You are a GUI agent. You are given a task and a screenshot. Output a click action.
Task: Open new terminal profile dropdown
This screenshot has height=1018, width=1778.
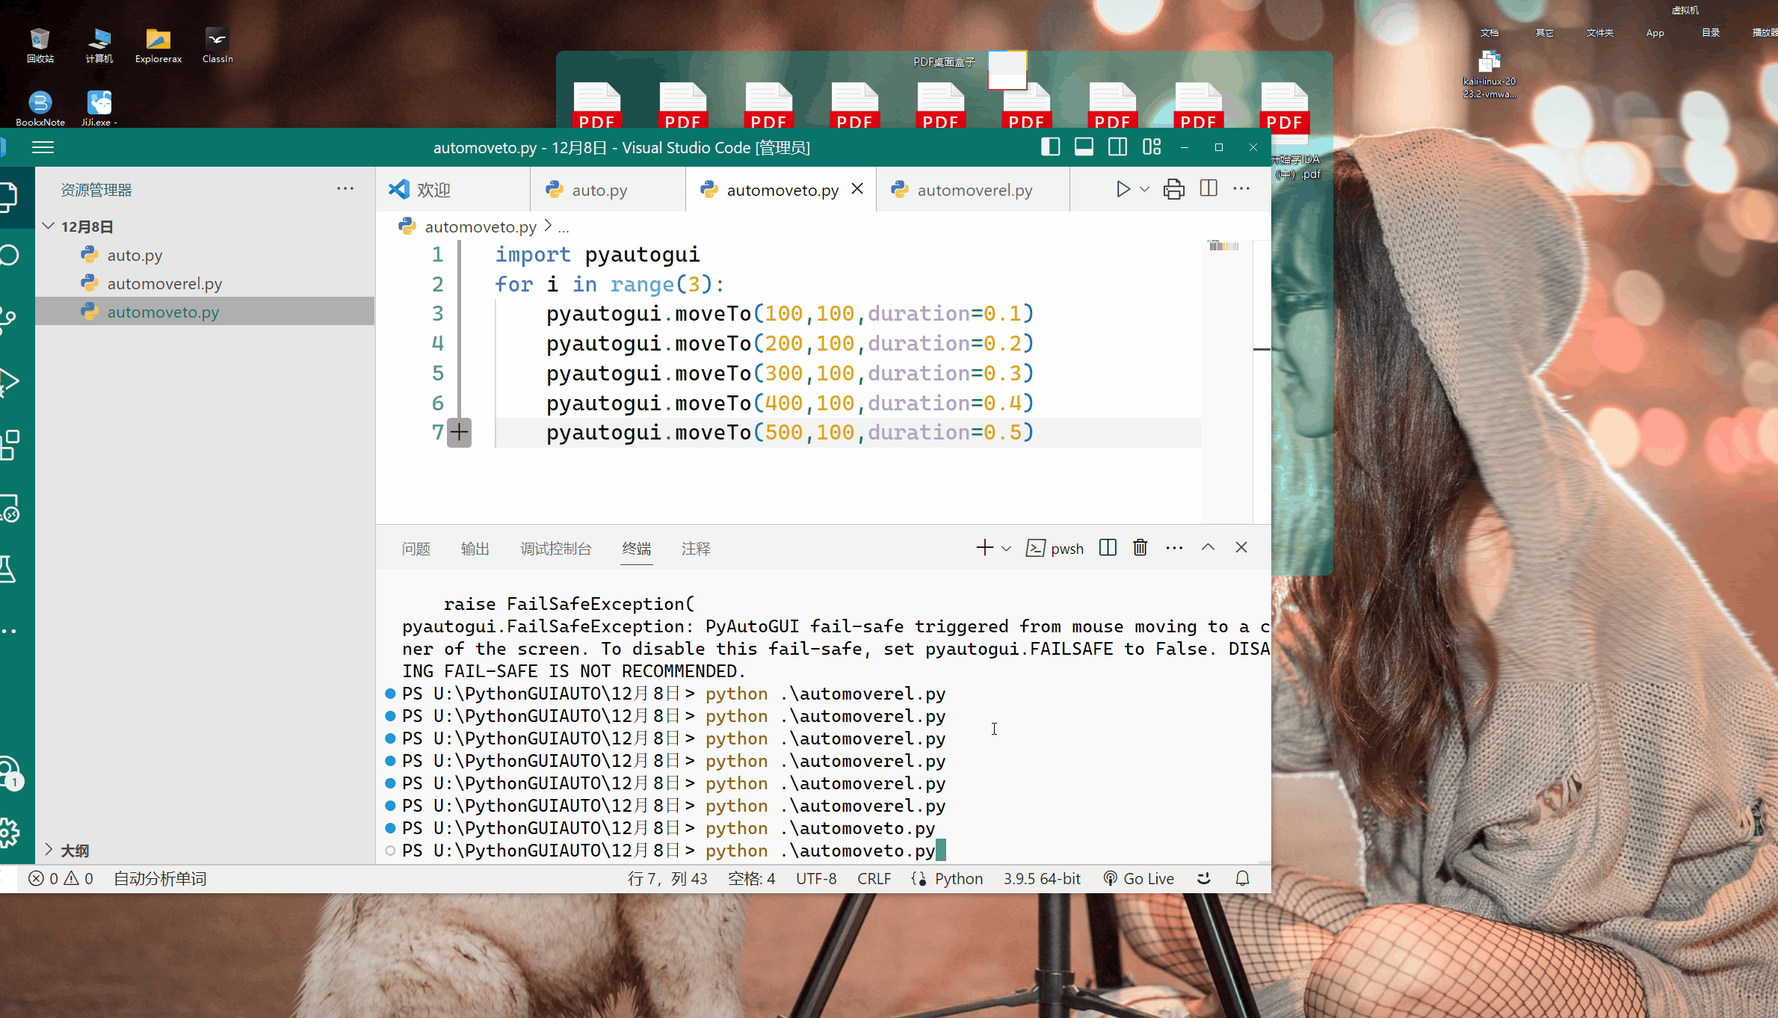pyautogui.click(x=1006, y=549)
